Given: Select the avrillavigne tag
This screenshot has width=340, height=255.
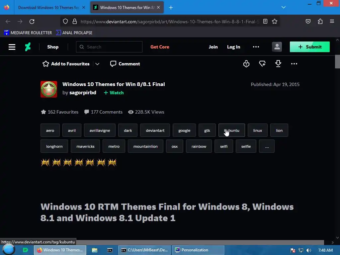Looking at the screenshot, I should pyautogui.click(x=100, y=130).
